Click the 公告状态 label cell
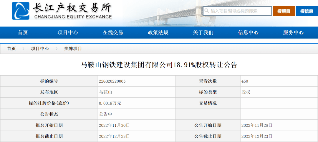The width and height of the screenshot is (318, 142). 49,114
